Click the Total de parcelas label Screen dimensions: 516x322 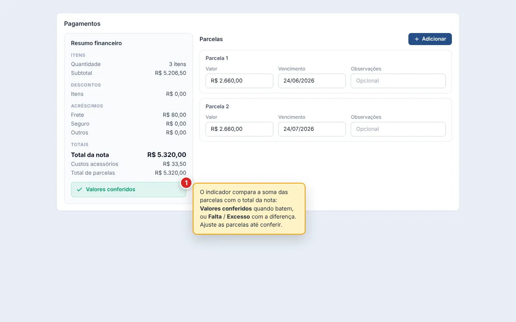tap(93, 173)
